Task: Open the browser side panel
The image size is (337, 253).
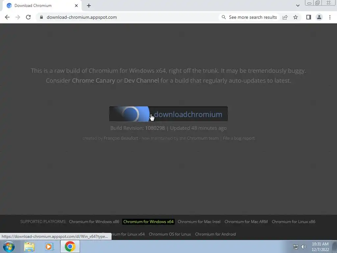Action: coord(309,17)
